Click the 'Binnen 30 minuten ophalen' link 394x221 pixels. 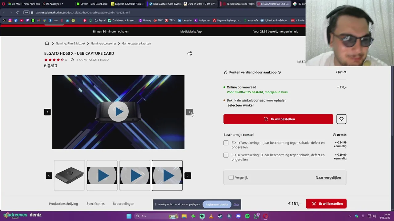coord(111,32)
